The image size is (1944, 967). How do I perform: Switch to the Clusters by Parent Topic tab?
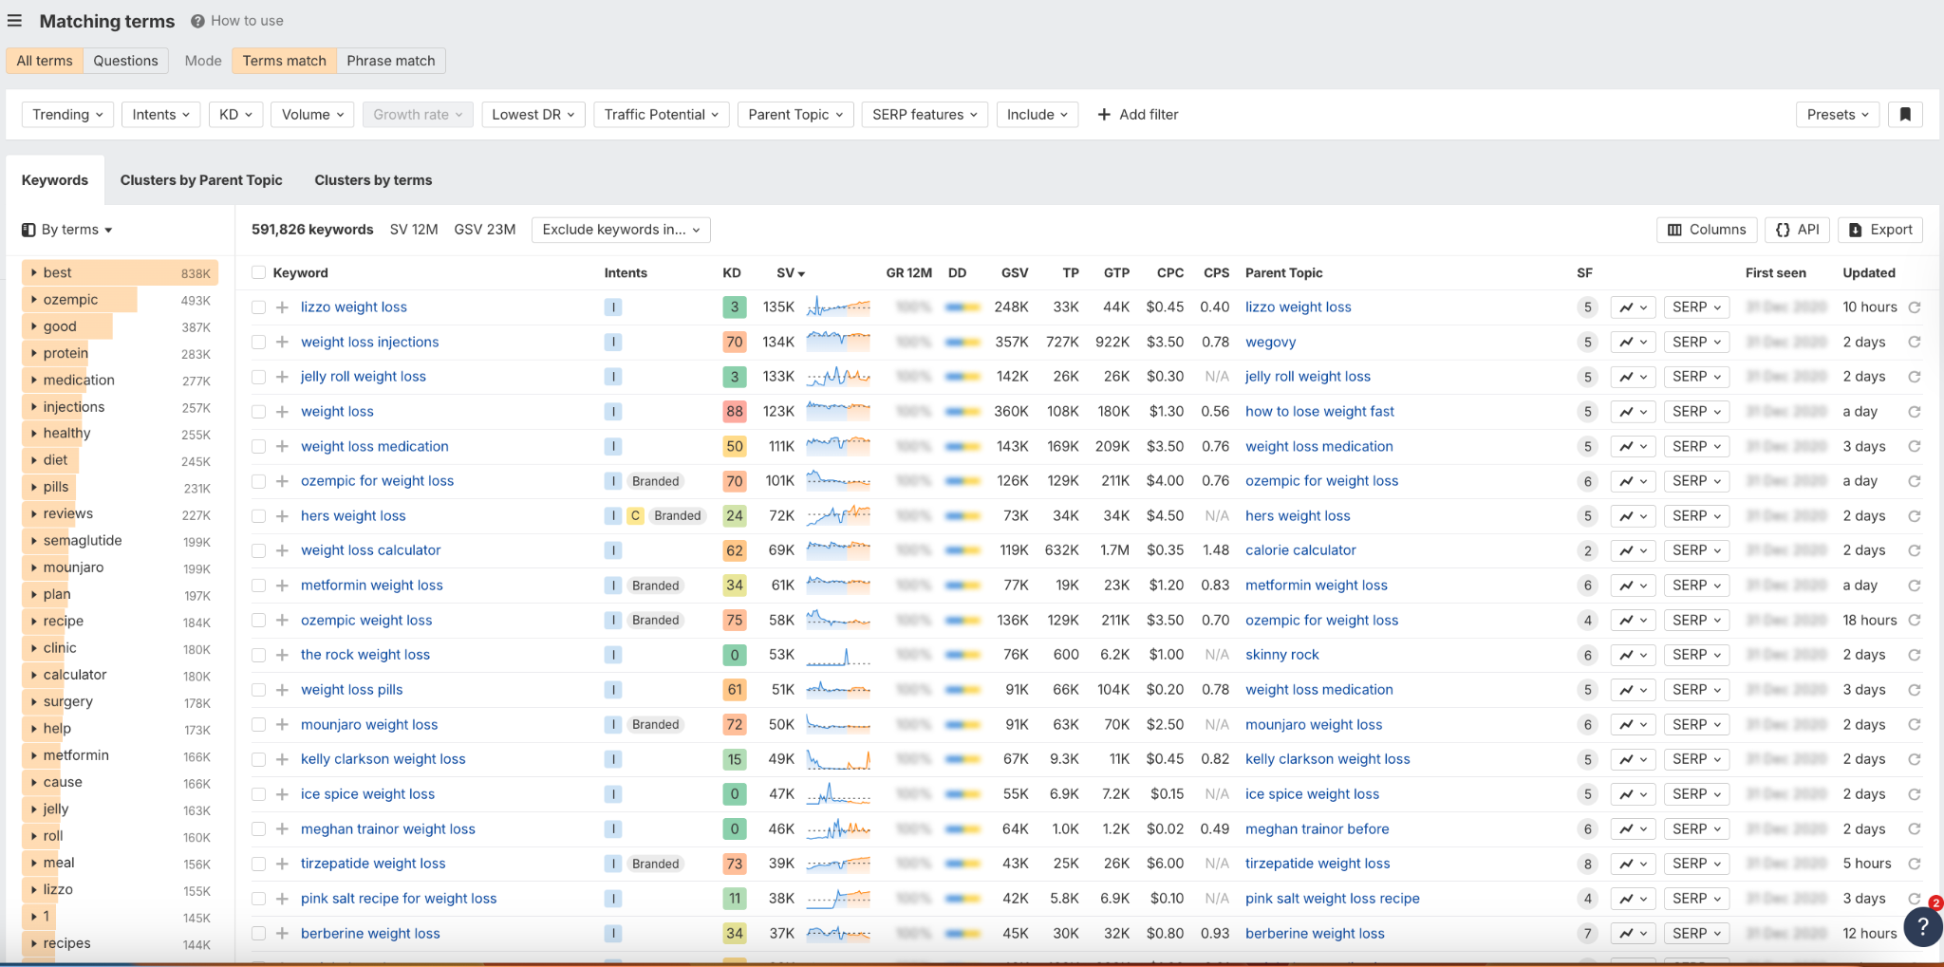tap(201, 179)
